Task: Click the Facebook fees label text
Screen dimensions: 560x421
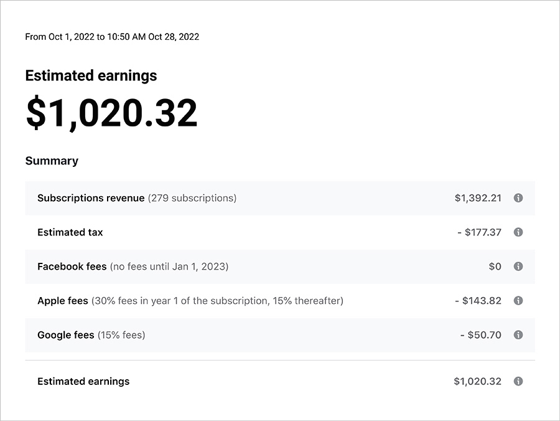Action: pyautogui.click(x=72, y=267)
